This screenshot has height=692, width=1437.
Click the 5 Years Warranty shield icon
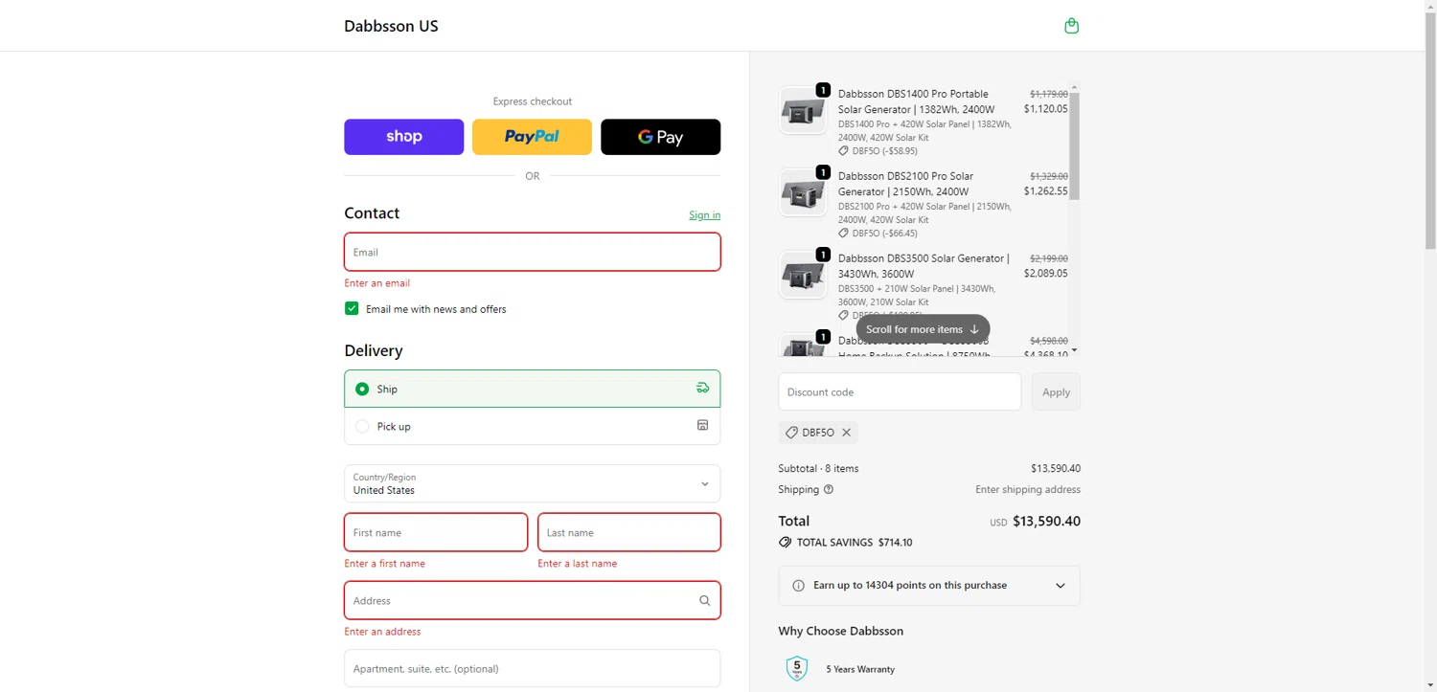796,668
